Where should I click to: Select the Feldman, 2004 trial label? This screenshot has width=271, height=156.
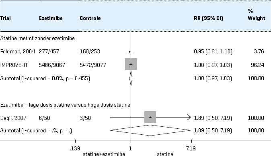click(17, 51)
